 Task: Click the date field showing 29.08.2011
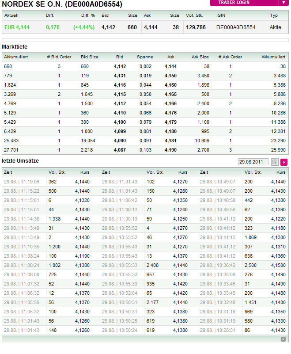pyautogui.click(x=253, y=162)
